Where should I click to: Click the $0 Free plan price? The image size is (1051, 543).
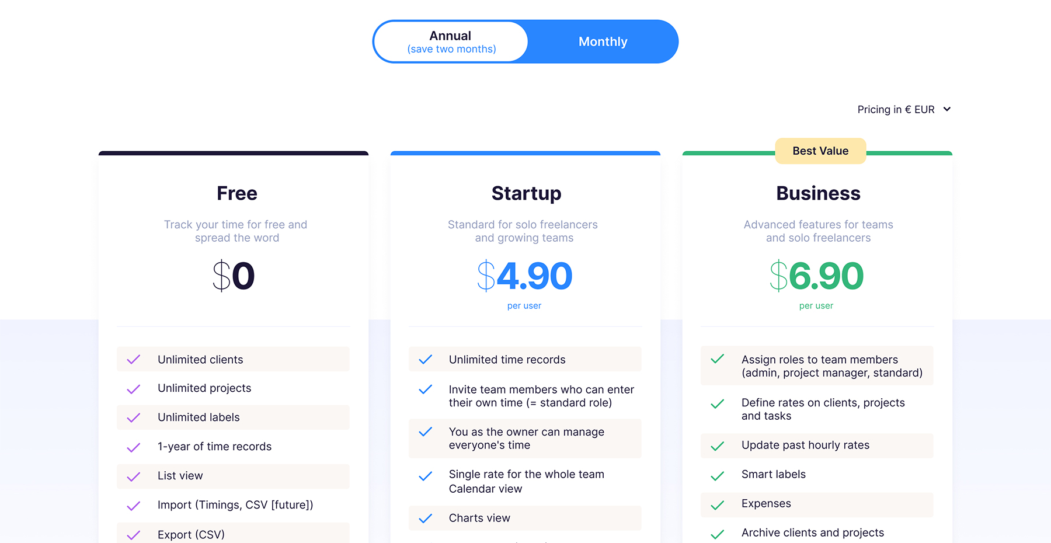(234, 276)
